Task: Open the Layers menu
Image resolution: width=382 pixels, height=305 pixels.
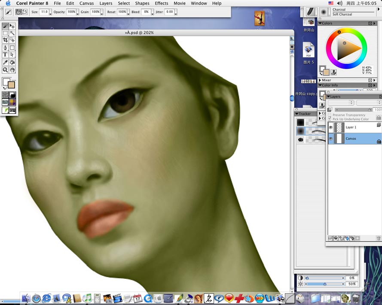Action: coord(106,3)
